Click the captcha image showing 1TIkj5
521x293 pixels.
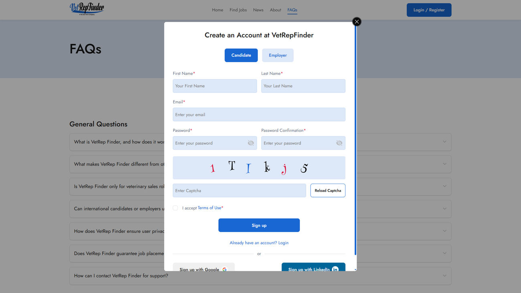(x=259, y=168)
